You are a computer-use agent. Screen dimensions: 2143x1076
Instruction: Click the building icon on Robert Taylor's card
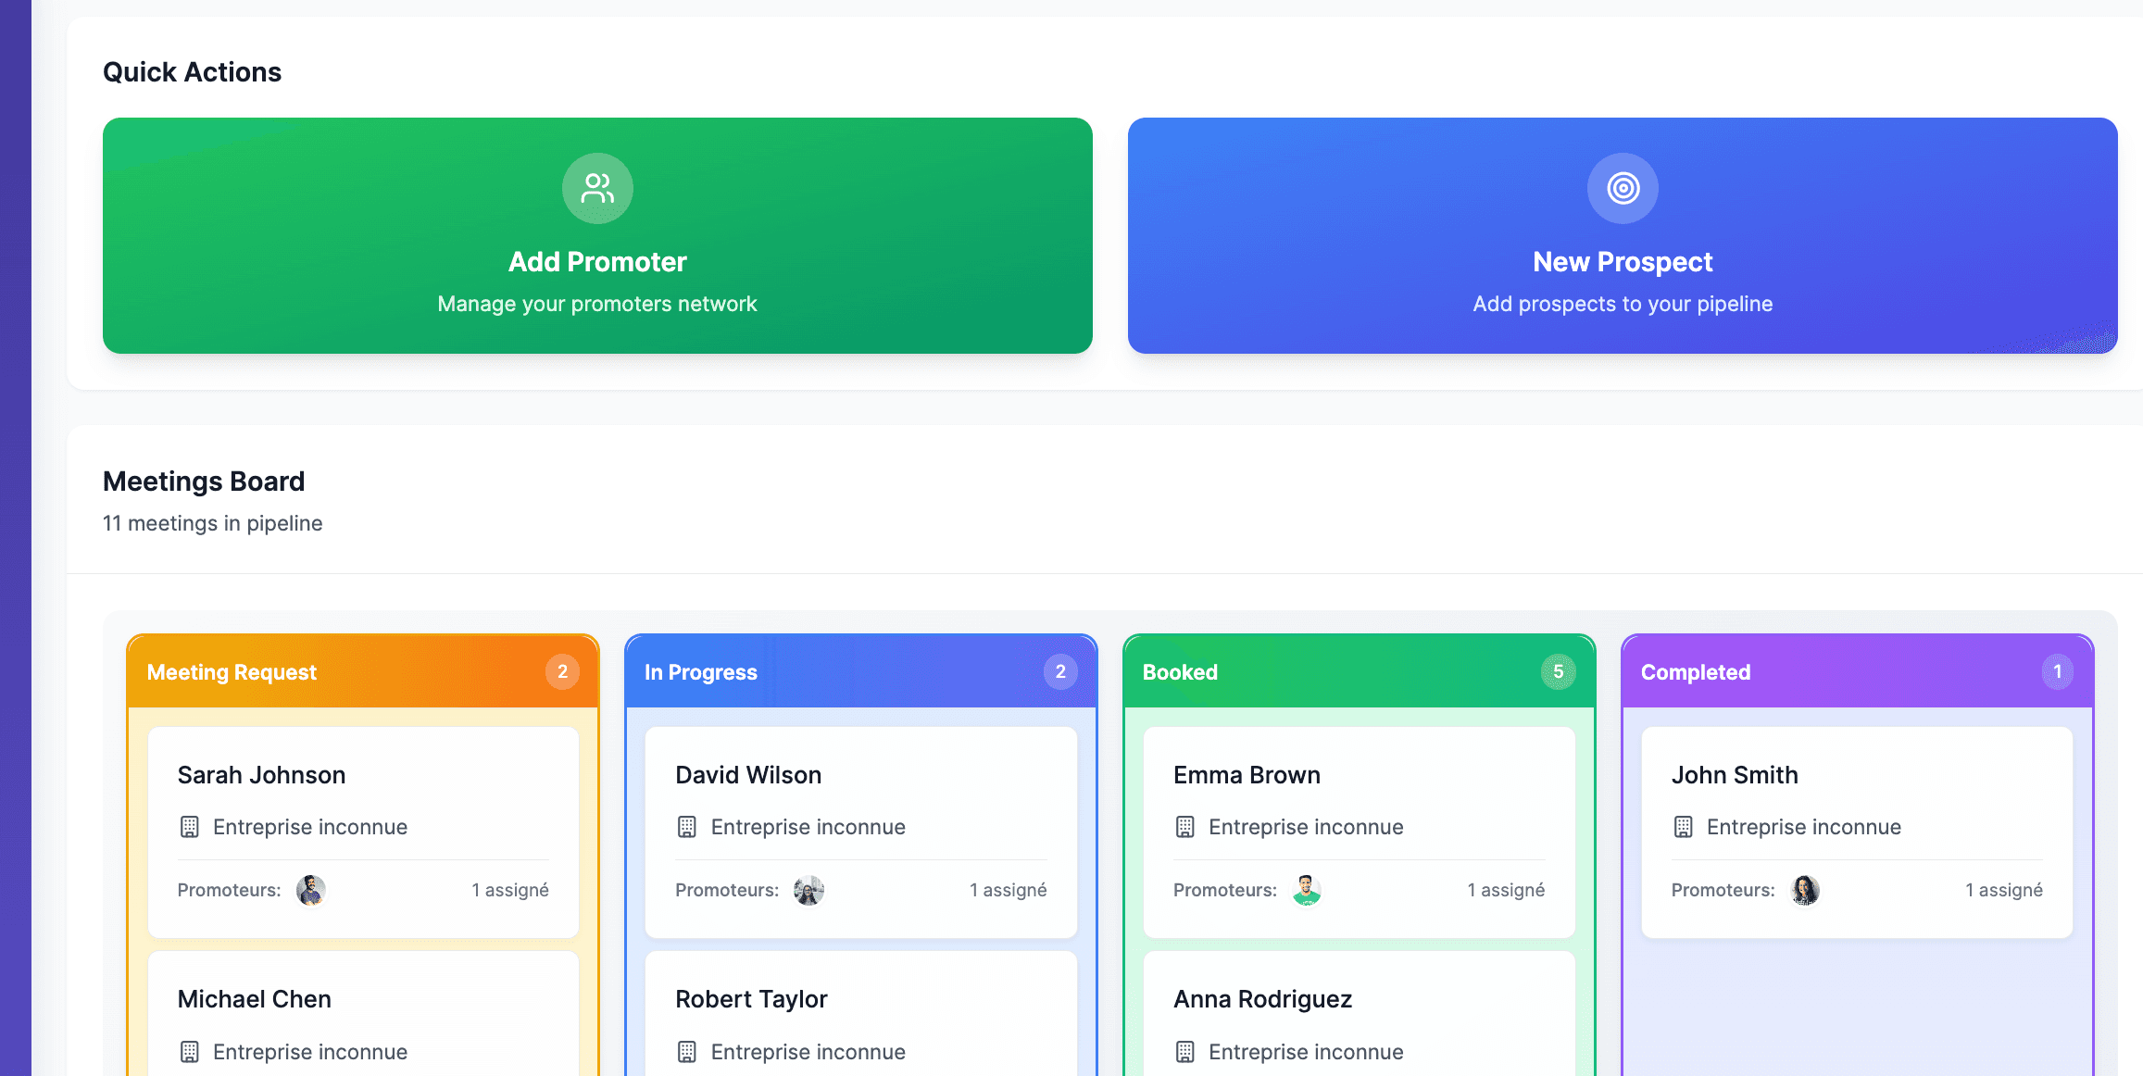(x=687, y=1052)
